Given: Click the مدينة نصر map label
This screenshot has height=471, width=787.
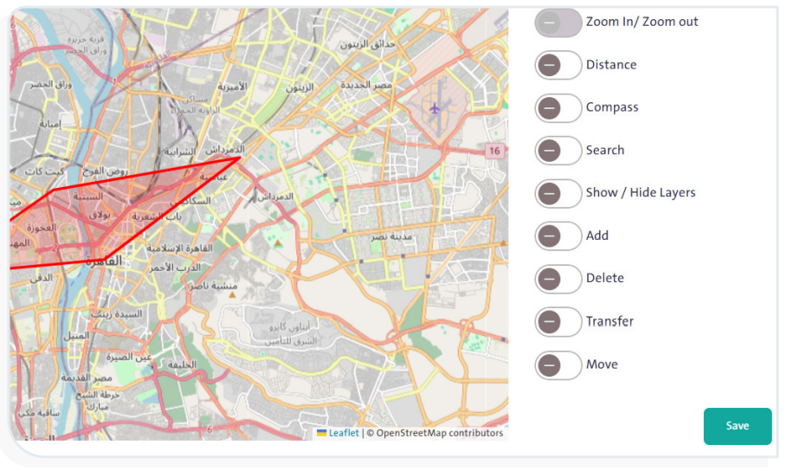Looking at the screenshot, I should pyautogui.click(x=391, y=236).
